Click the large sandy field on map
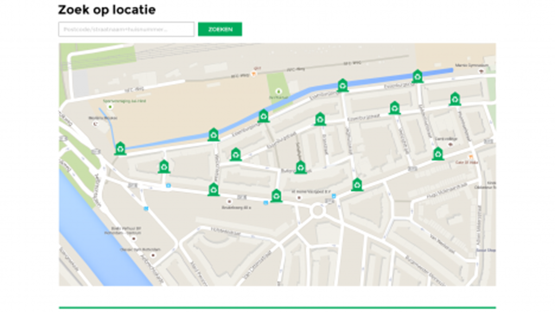The height and width of the screenshot is (312, 555). pos(190,110)
